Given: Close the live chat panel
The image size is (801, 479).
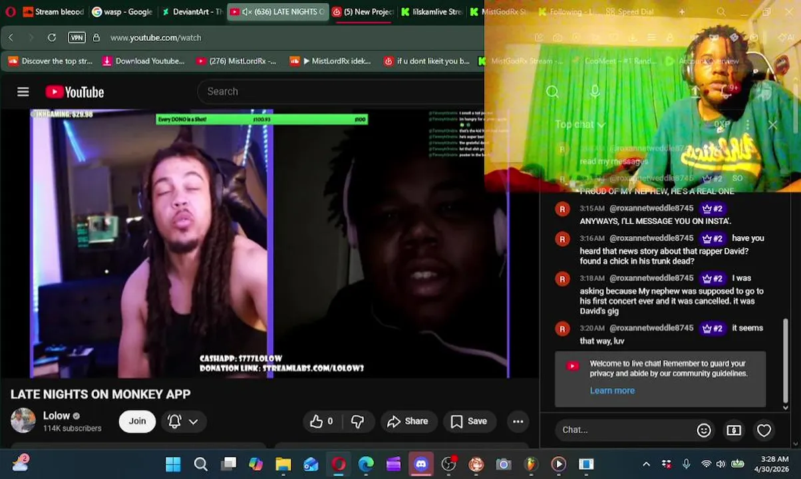Looking at the screenshot, I should coord(772,124).
